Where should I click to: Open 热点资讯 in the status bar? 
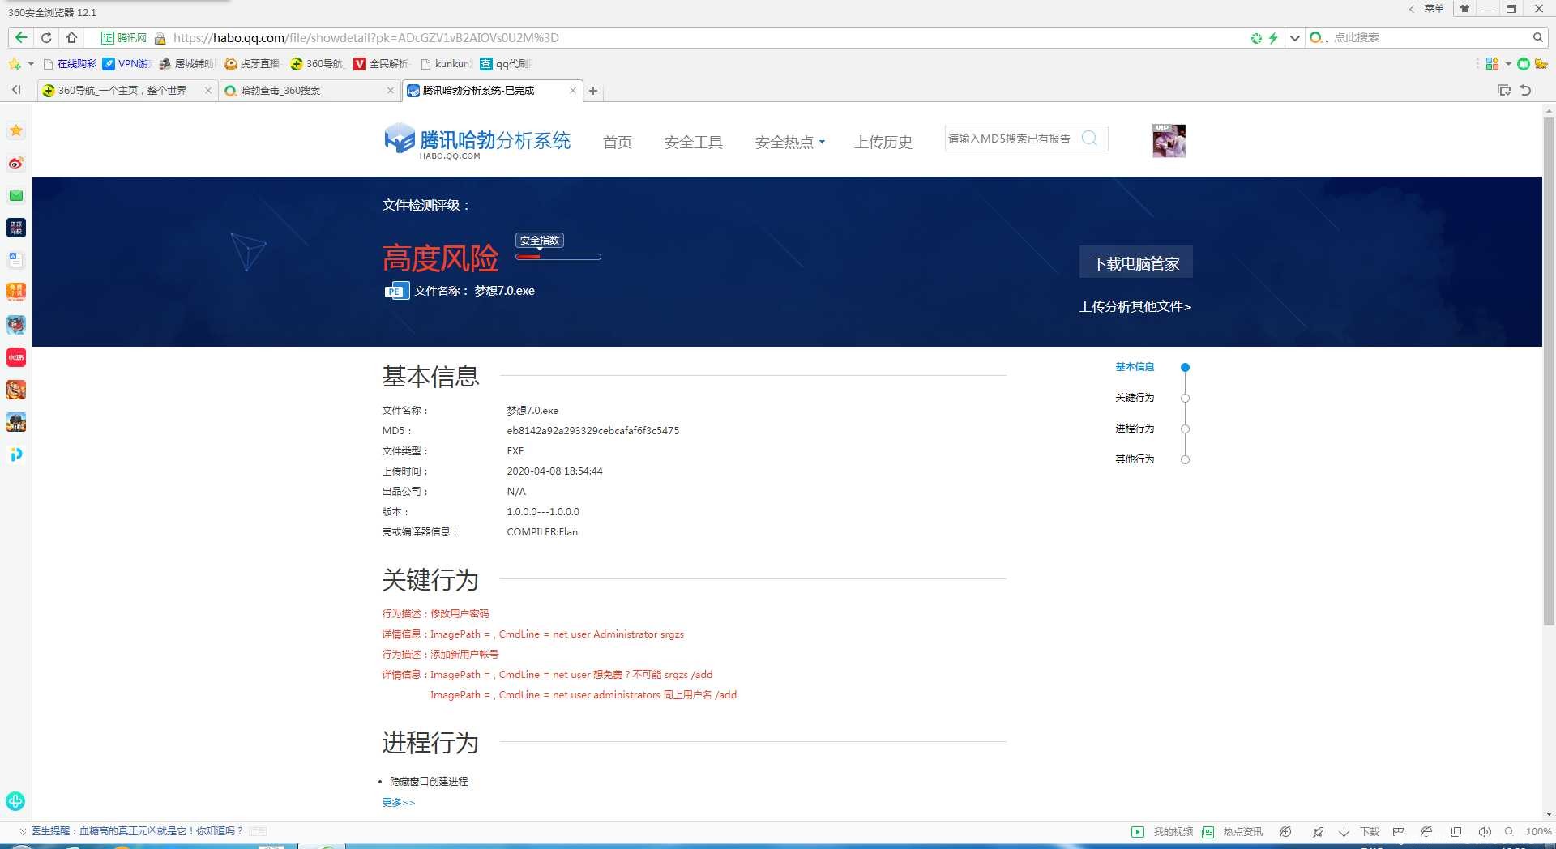tap(1233, 832)
